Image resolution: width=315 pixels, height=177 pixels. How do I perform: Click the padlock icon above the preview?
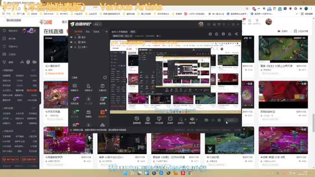pos(217,34)
